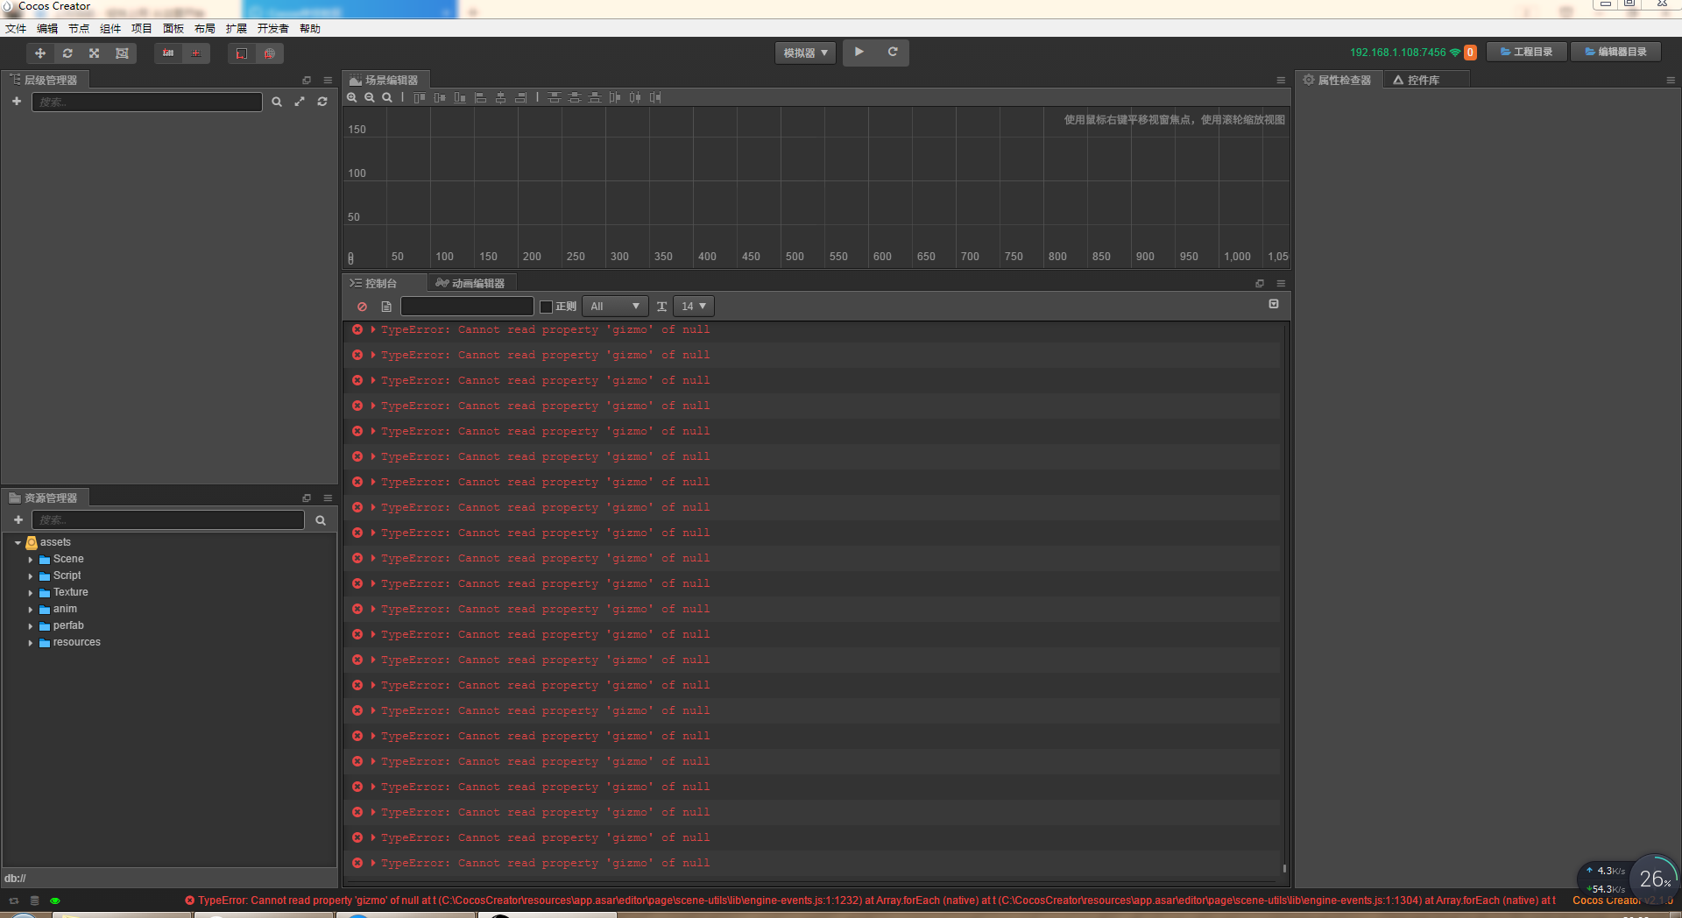Viewport: 1682px width, 918px height.
Task: Switch to the 属性检查器 tab
Action: coord(1338,81)
